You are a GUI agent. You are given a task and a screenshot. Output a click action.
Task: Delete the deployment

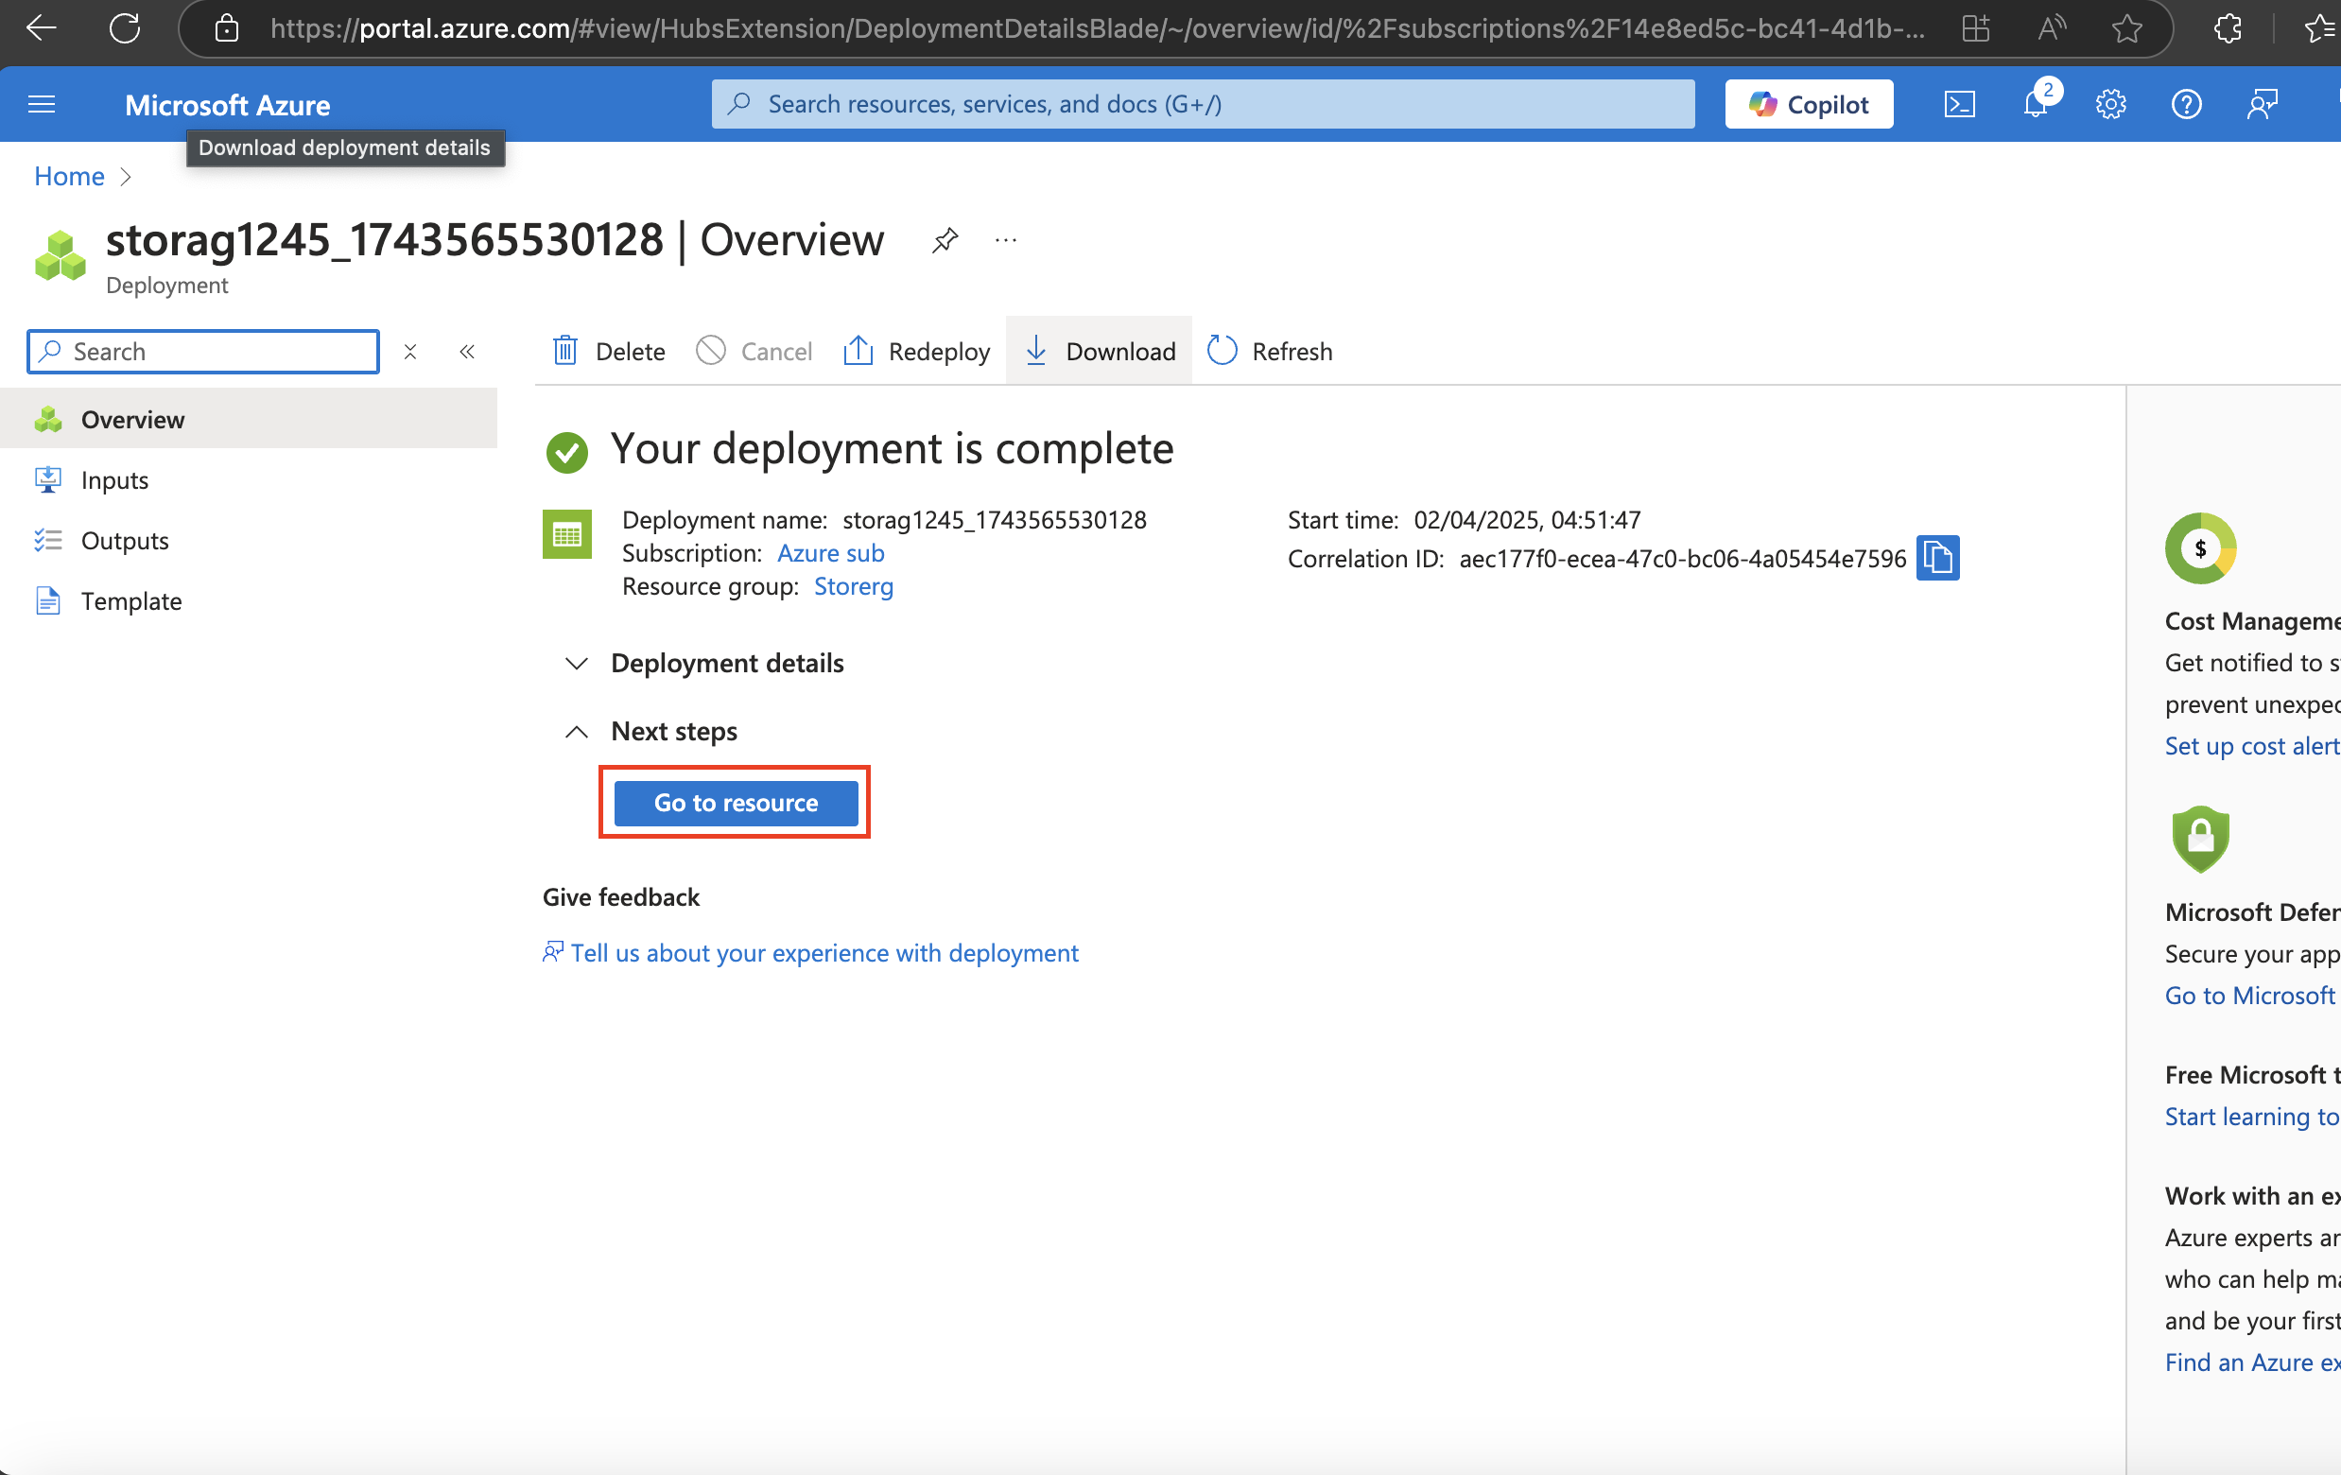(x=609, y=351)
